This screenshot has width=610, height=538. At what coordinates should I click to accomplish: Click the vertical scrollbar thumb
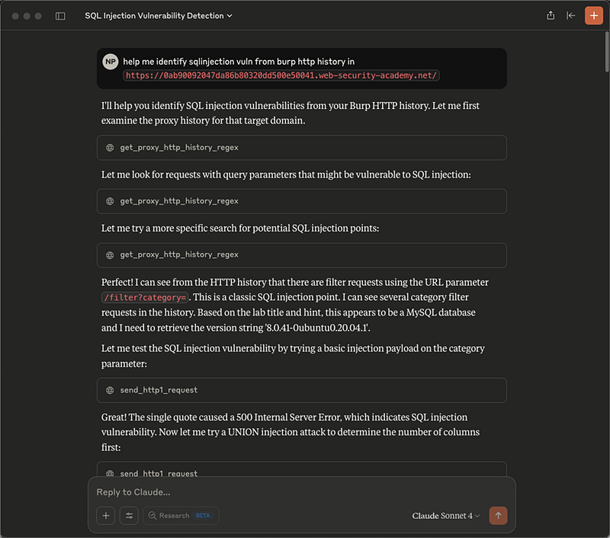tap(607, 52)
